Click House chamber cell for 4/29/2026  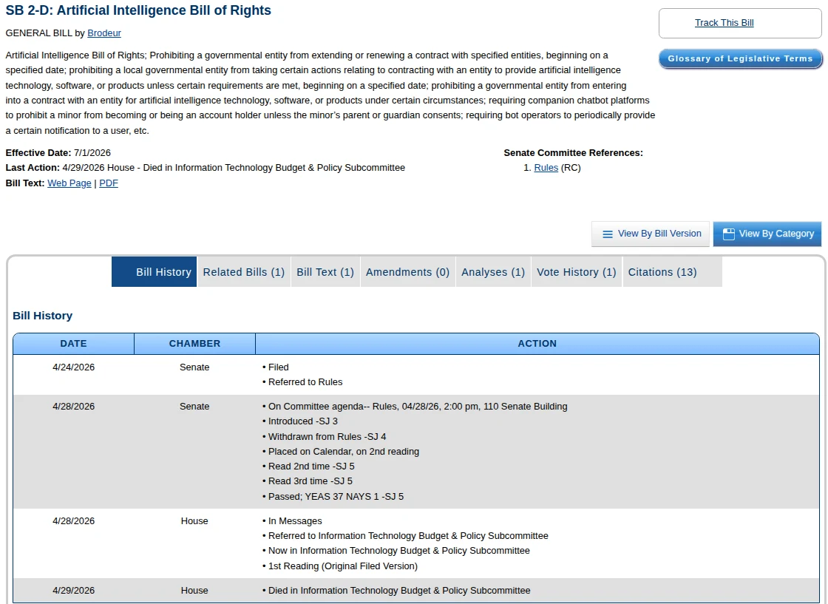coord(194,591)
